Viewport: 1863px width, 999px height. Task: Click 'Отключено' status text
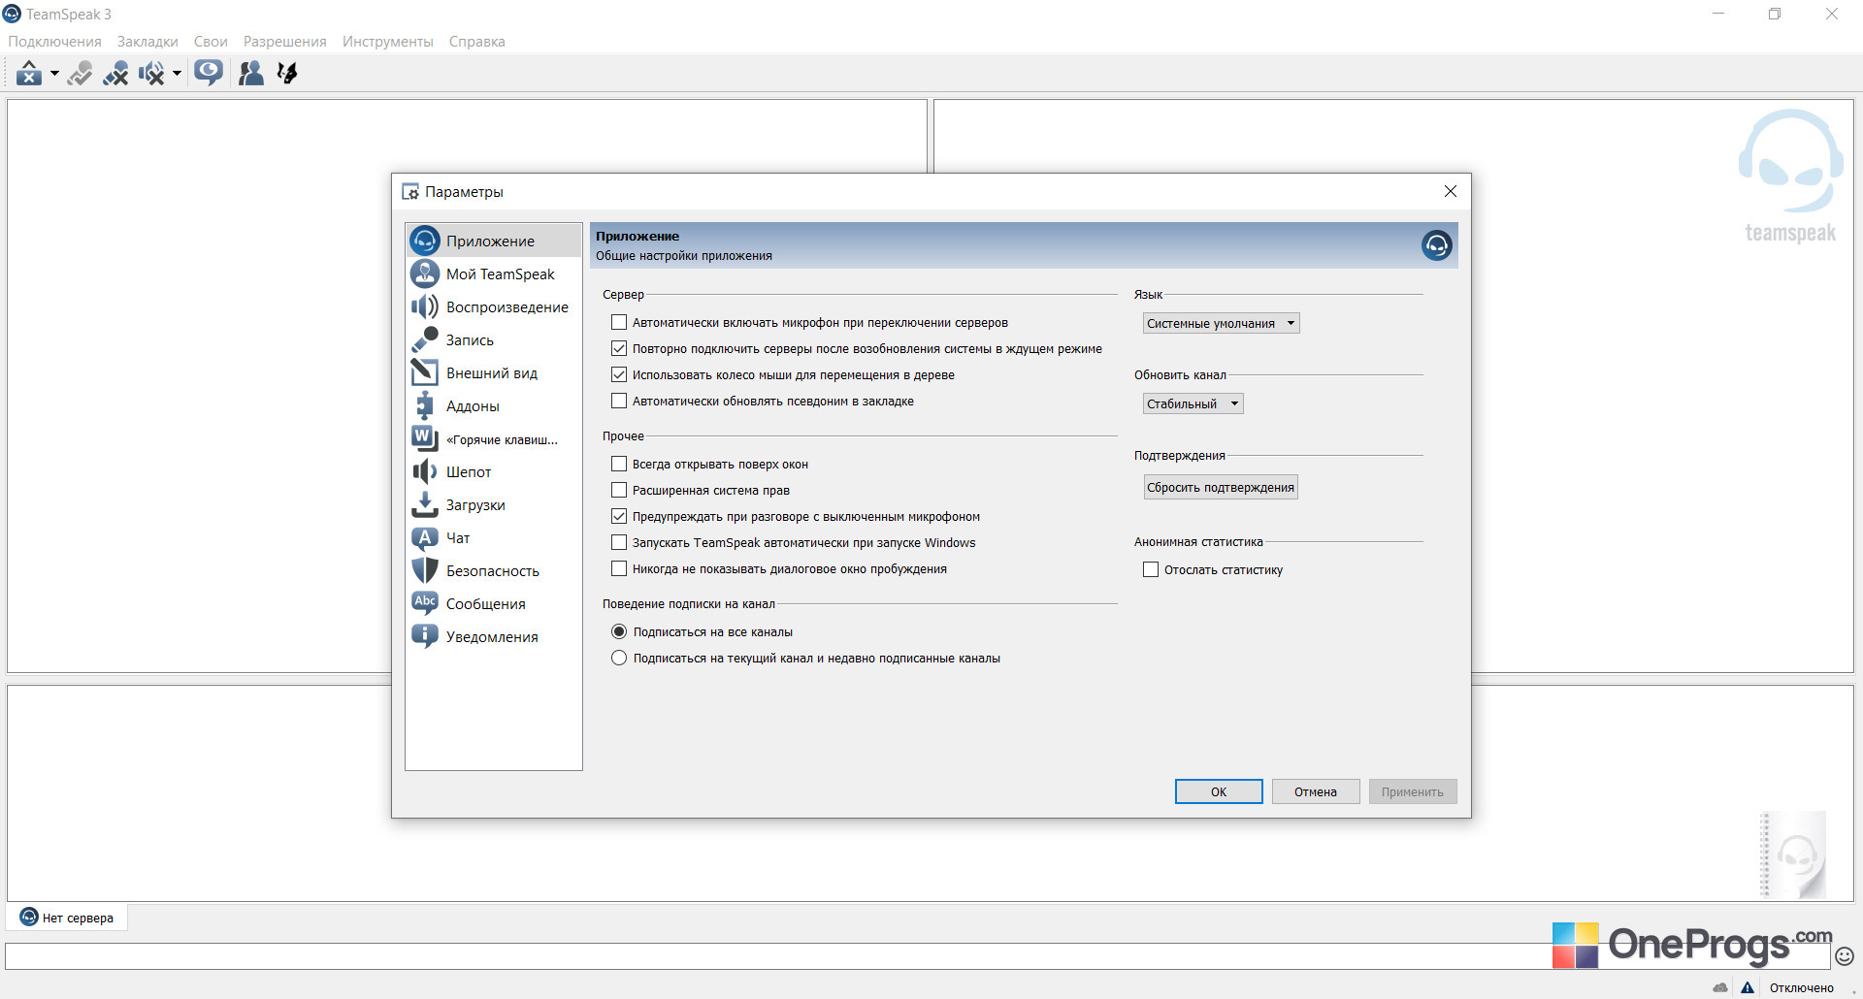pos(1802,987)
